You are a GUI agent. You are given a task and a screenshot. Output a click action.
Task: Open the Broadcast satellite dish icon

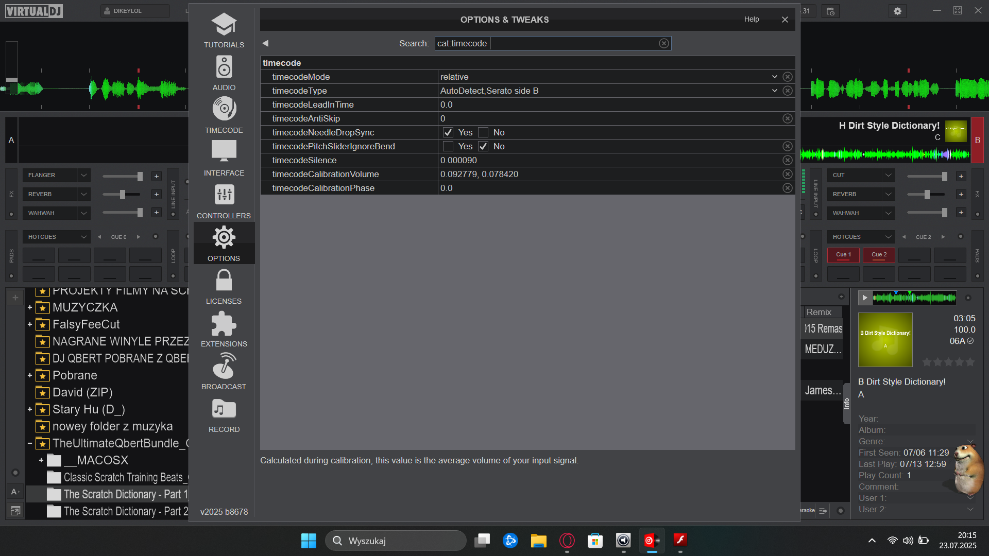pyautogui.click(x=224, y=366)
